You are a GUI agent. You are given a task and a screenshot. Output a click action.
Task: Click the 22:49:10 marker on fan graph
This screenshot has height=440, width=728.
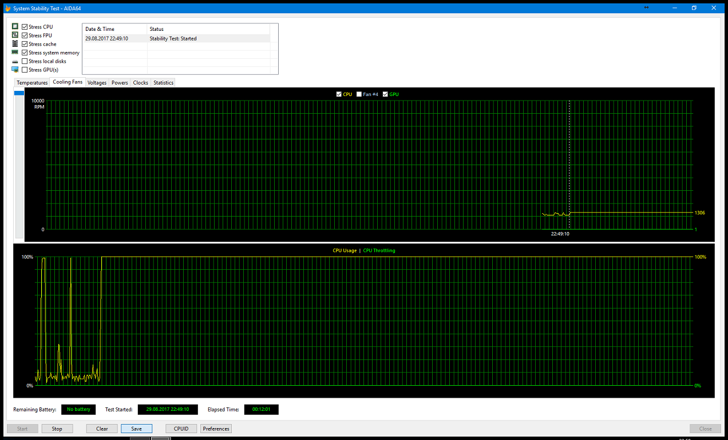[x=560, y=234]
